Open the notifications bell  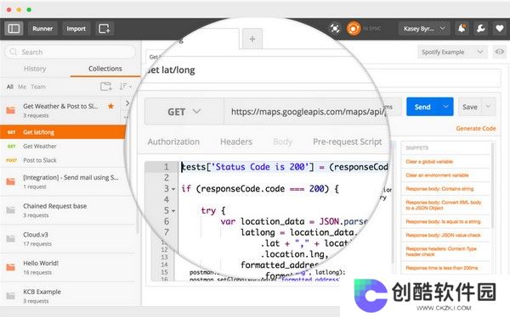(x=462, y=29)
